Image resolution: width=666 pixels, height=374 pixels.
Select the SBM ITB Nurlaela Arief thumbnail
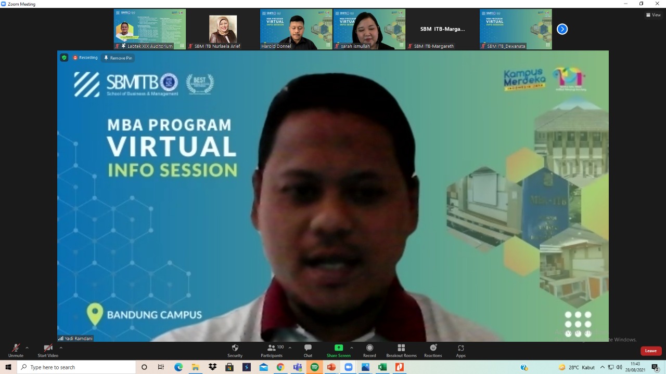point(223,29)
